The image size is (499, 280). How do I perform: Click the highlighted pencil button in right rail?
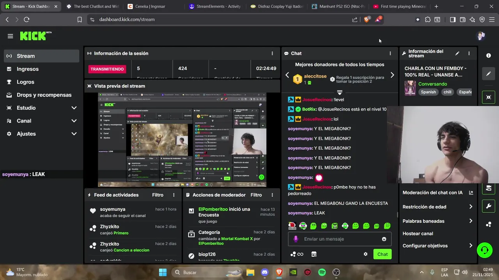pyautogui.click(x=488, y=73)
